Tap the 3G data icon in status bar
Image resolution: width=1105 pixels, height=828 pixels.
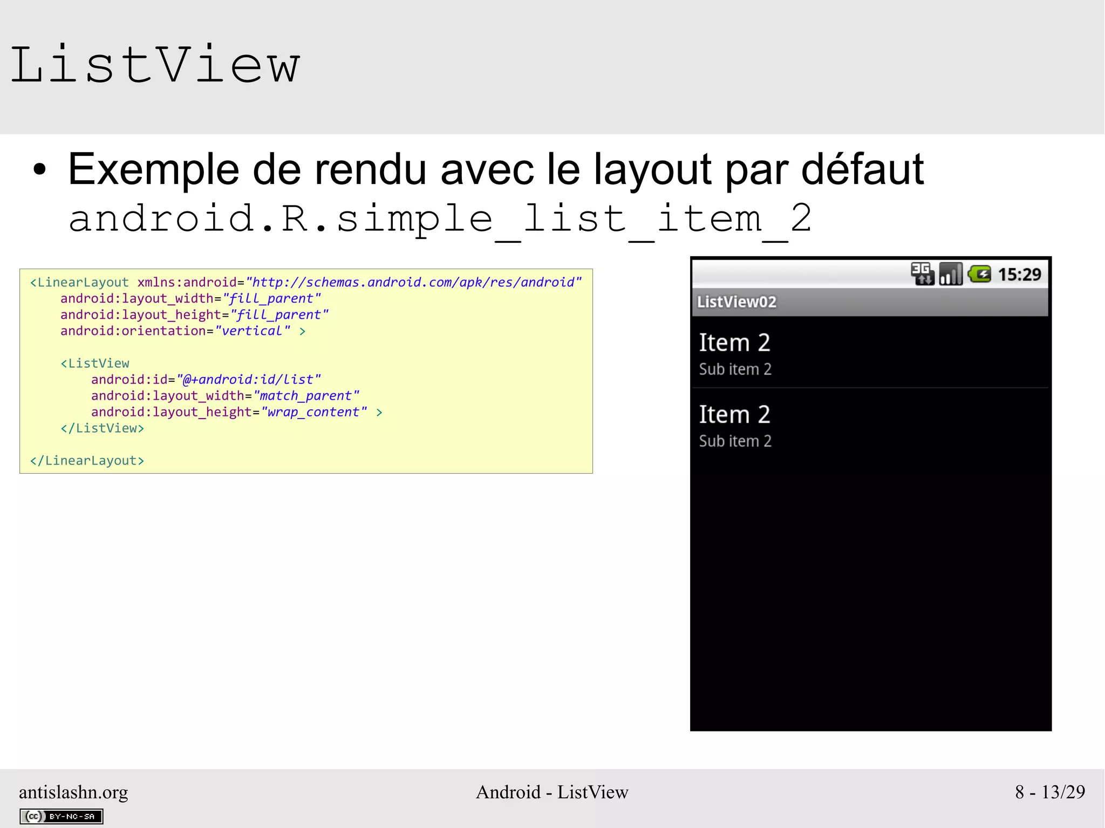tap(923, 274)
